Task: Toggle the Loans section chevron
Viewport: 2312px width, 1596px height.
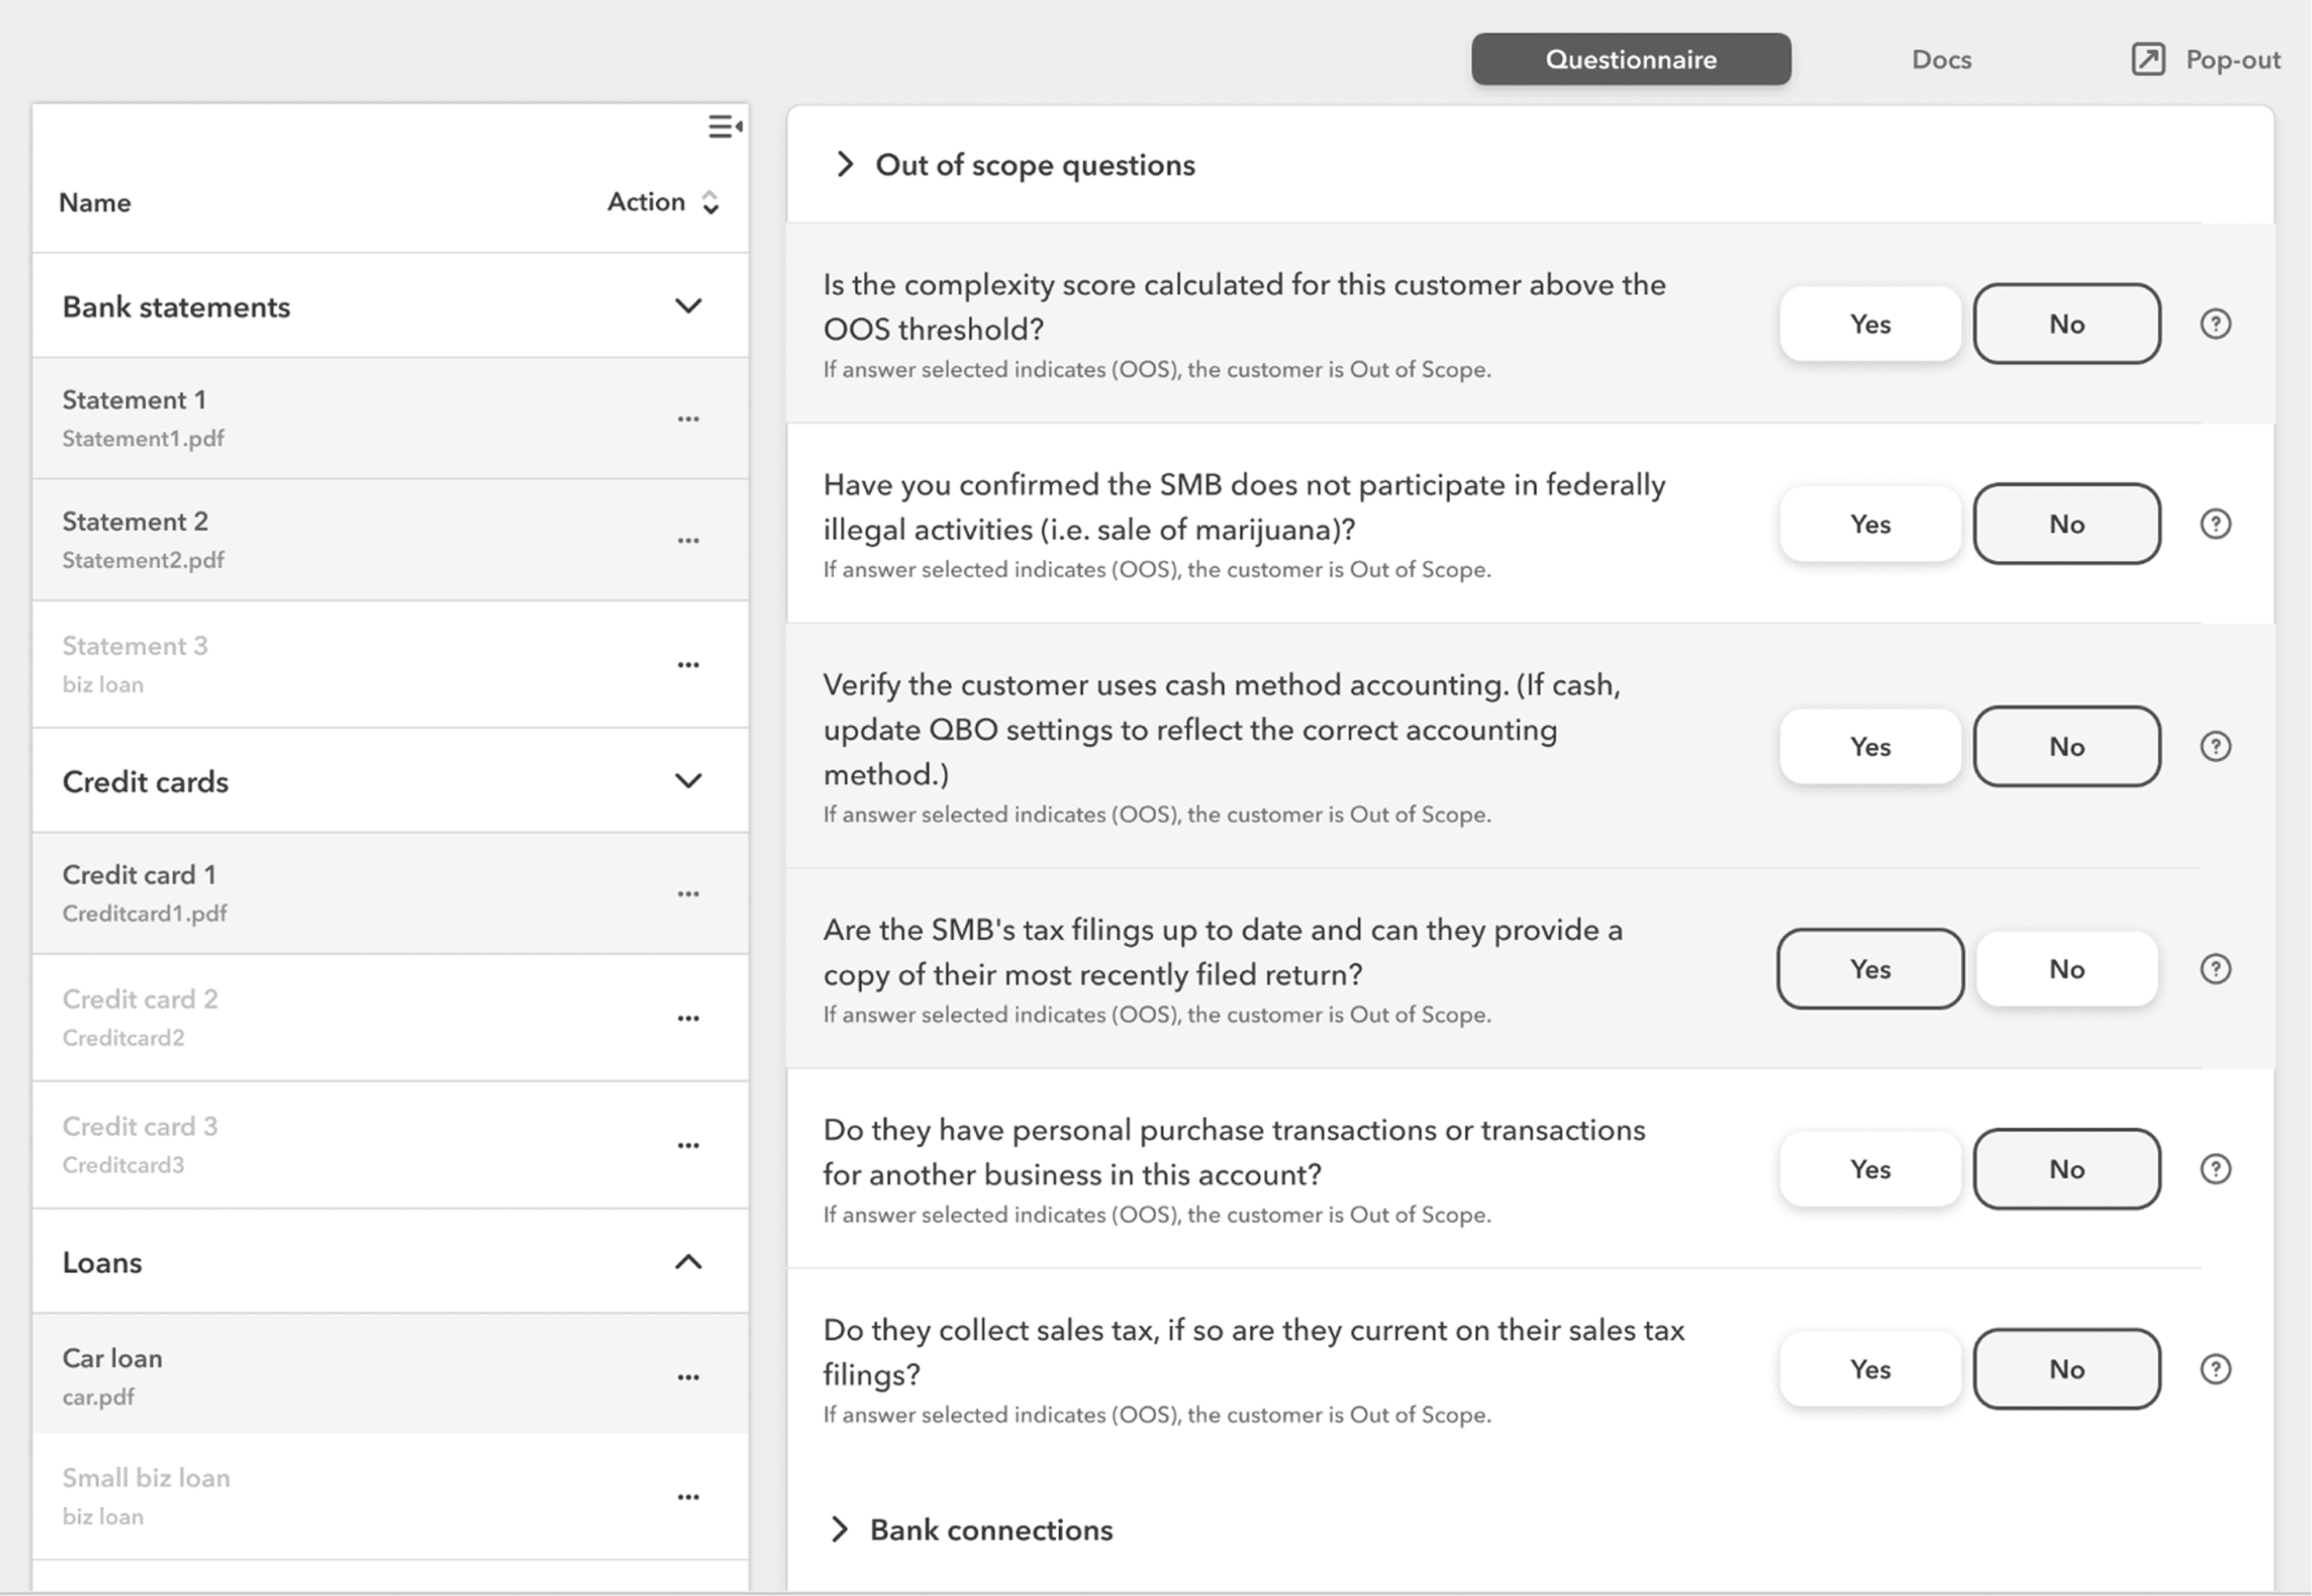Action: tap(687, 1262)
